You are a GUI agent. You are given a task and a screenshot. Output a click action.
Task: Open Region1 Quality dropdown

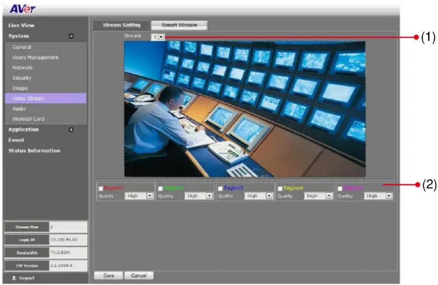pos(138,196)
